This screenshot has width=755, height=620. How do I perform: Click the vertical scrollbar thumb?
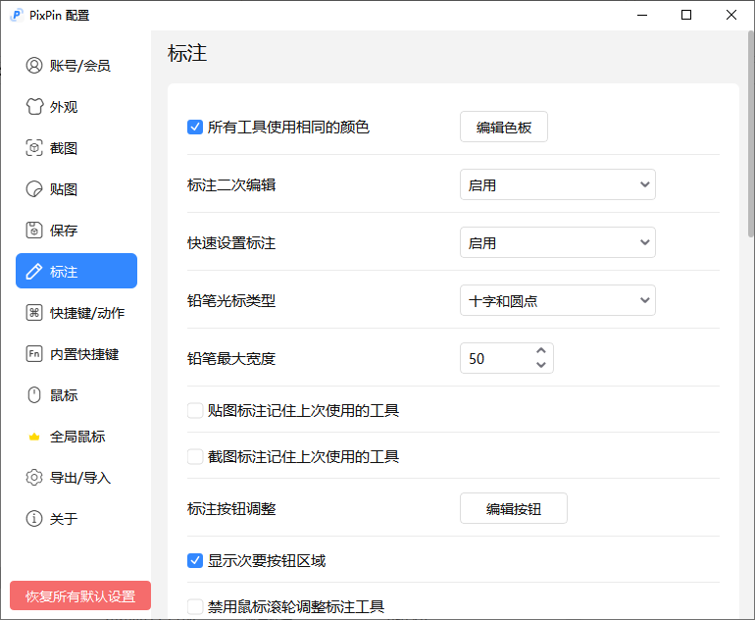[751, 134]
